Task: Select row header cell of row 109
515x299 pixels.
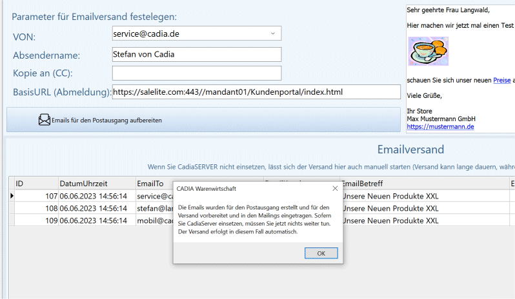Action: coord(12,220)
